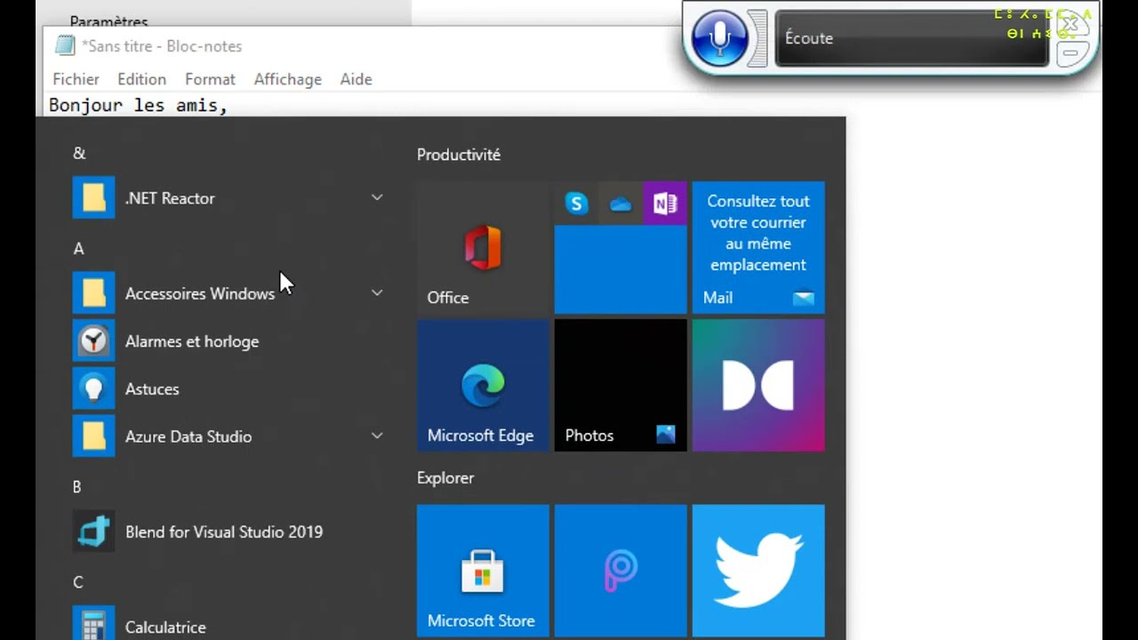Viewport: 1138px width, 640px height.
Task: Launch Alarmes et horloge clock icon
Action: [x=93, y=340]
